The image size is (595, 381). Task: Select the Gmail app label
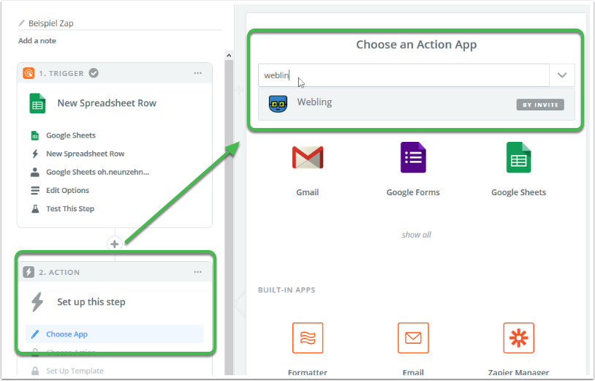(307, 192)
